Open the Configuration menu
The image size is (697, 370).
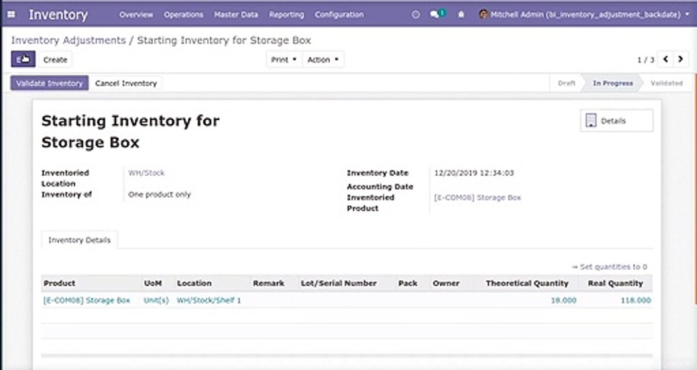point(339,15)
